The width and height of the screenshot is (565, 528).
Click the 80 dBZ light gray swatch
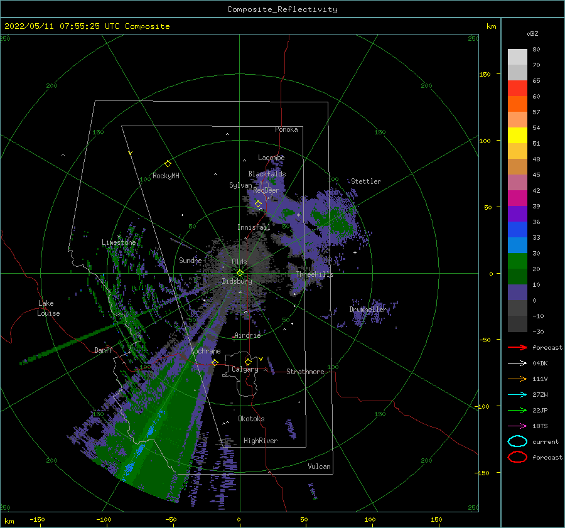point(517,57)
